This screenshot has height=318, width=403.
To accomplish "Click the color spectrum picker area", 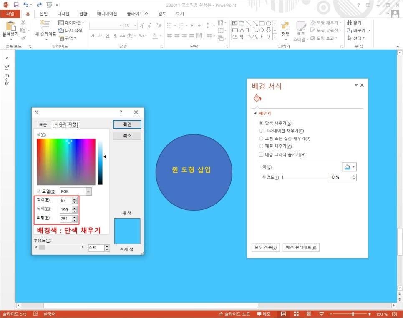I will tap(66, 162).
